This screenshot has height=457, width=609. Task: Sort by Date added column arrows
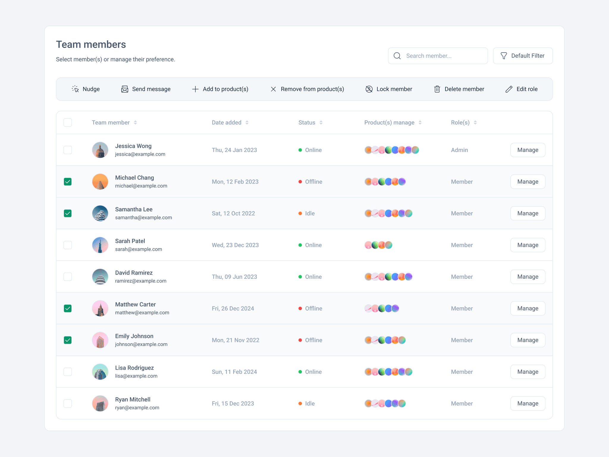click(247, 123)
